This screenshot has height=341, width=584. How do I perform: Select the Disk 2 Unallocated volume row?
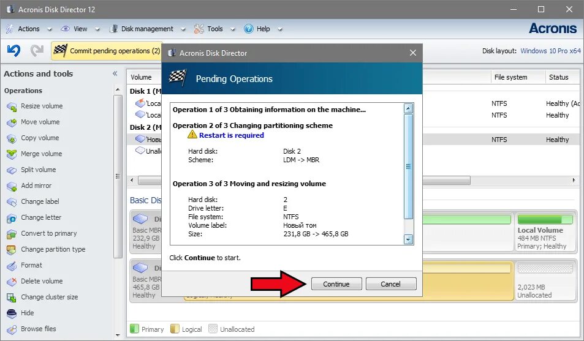pyautogui.click(x=145, y=151)
